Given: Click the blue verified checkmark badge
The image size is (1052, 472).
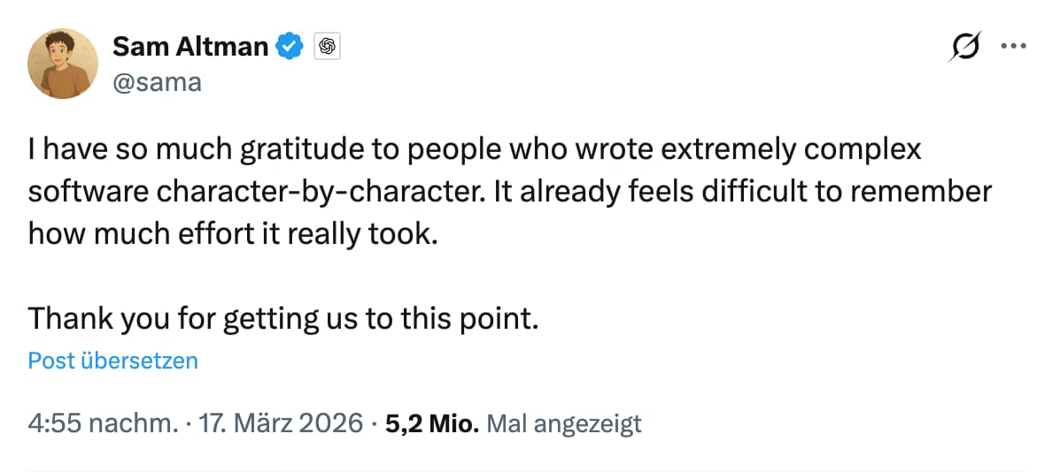Looking at the screenshot, I should tap(290, 46).
